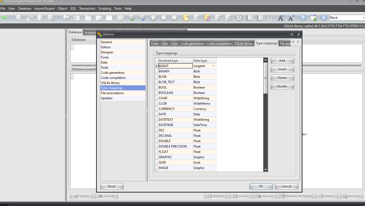Select File associations in options list
The height and width of the screenshot is (206, 365).
(x=123, y=93)
